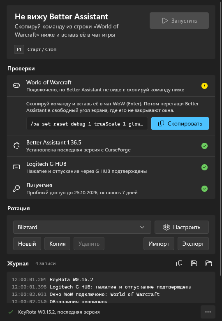Click green checkmark for Logitech G HUB

204,167
